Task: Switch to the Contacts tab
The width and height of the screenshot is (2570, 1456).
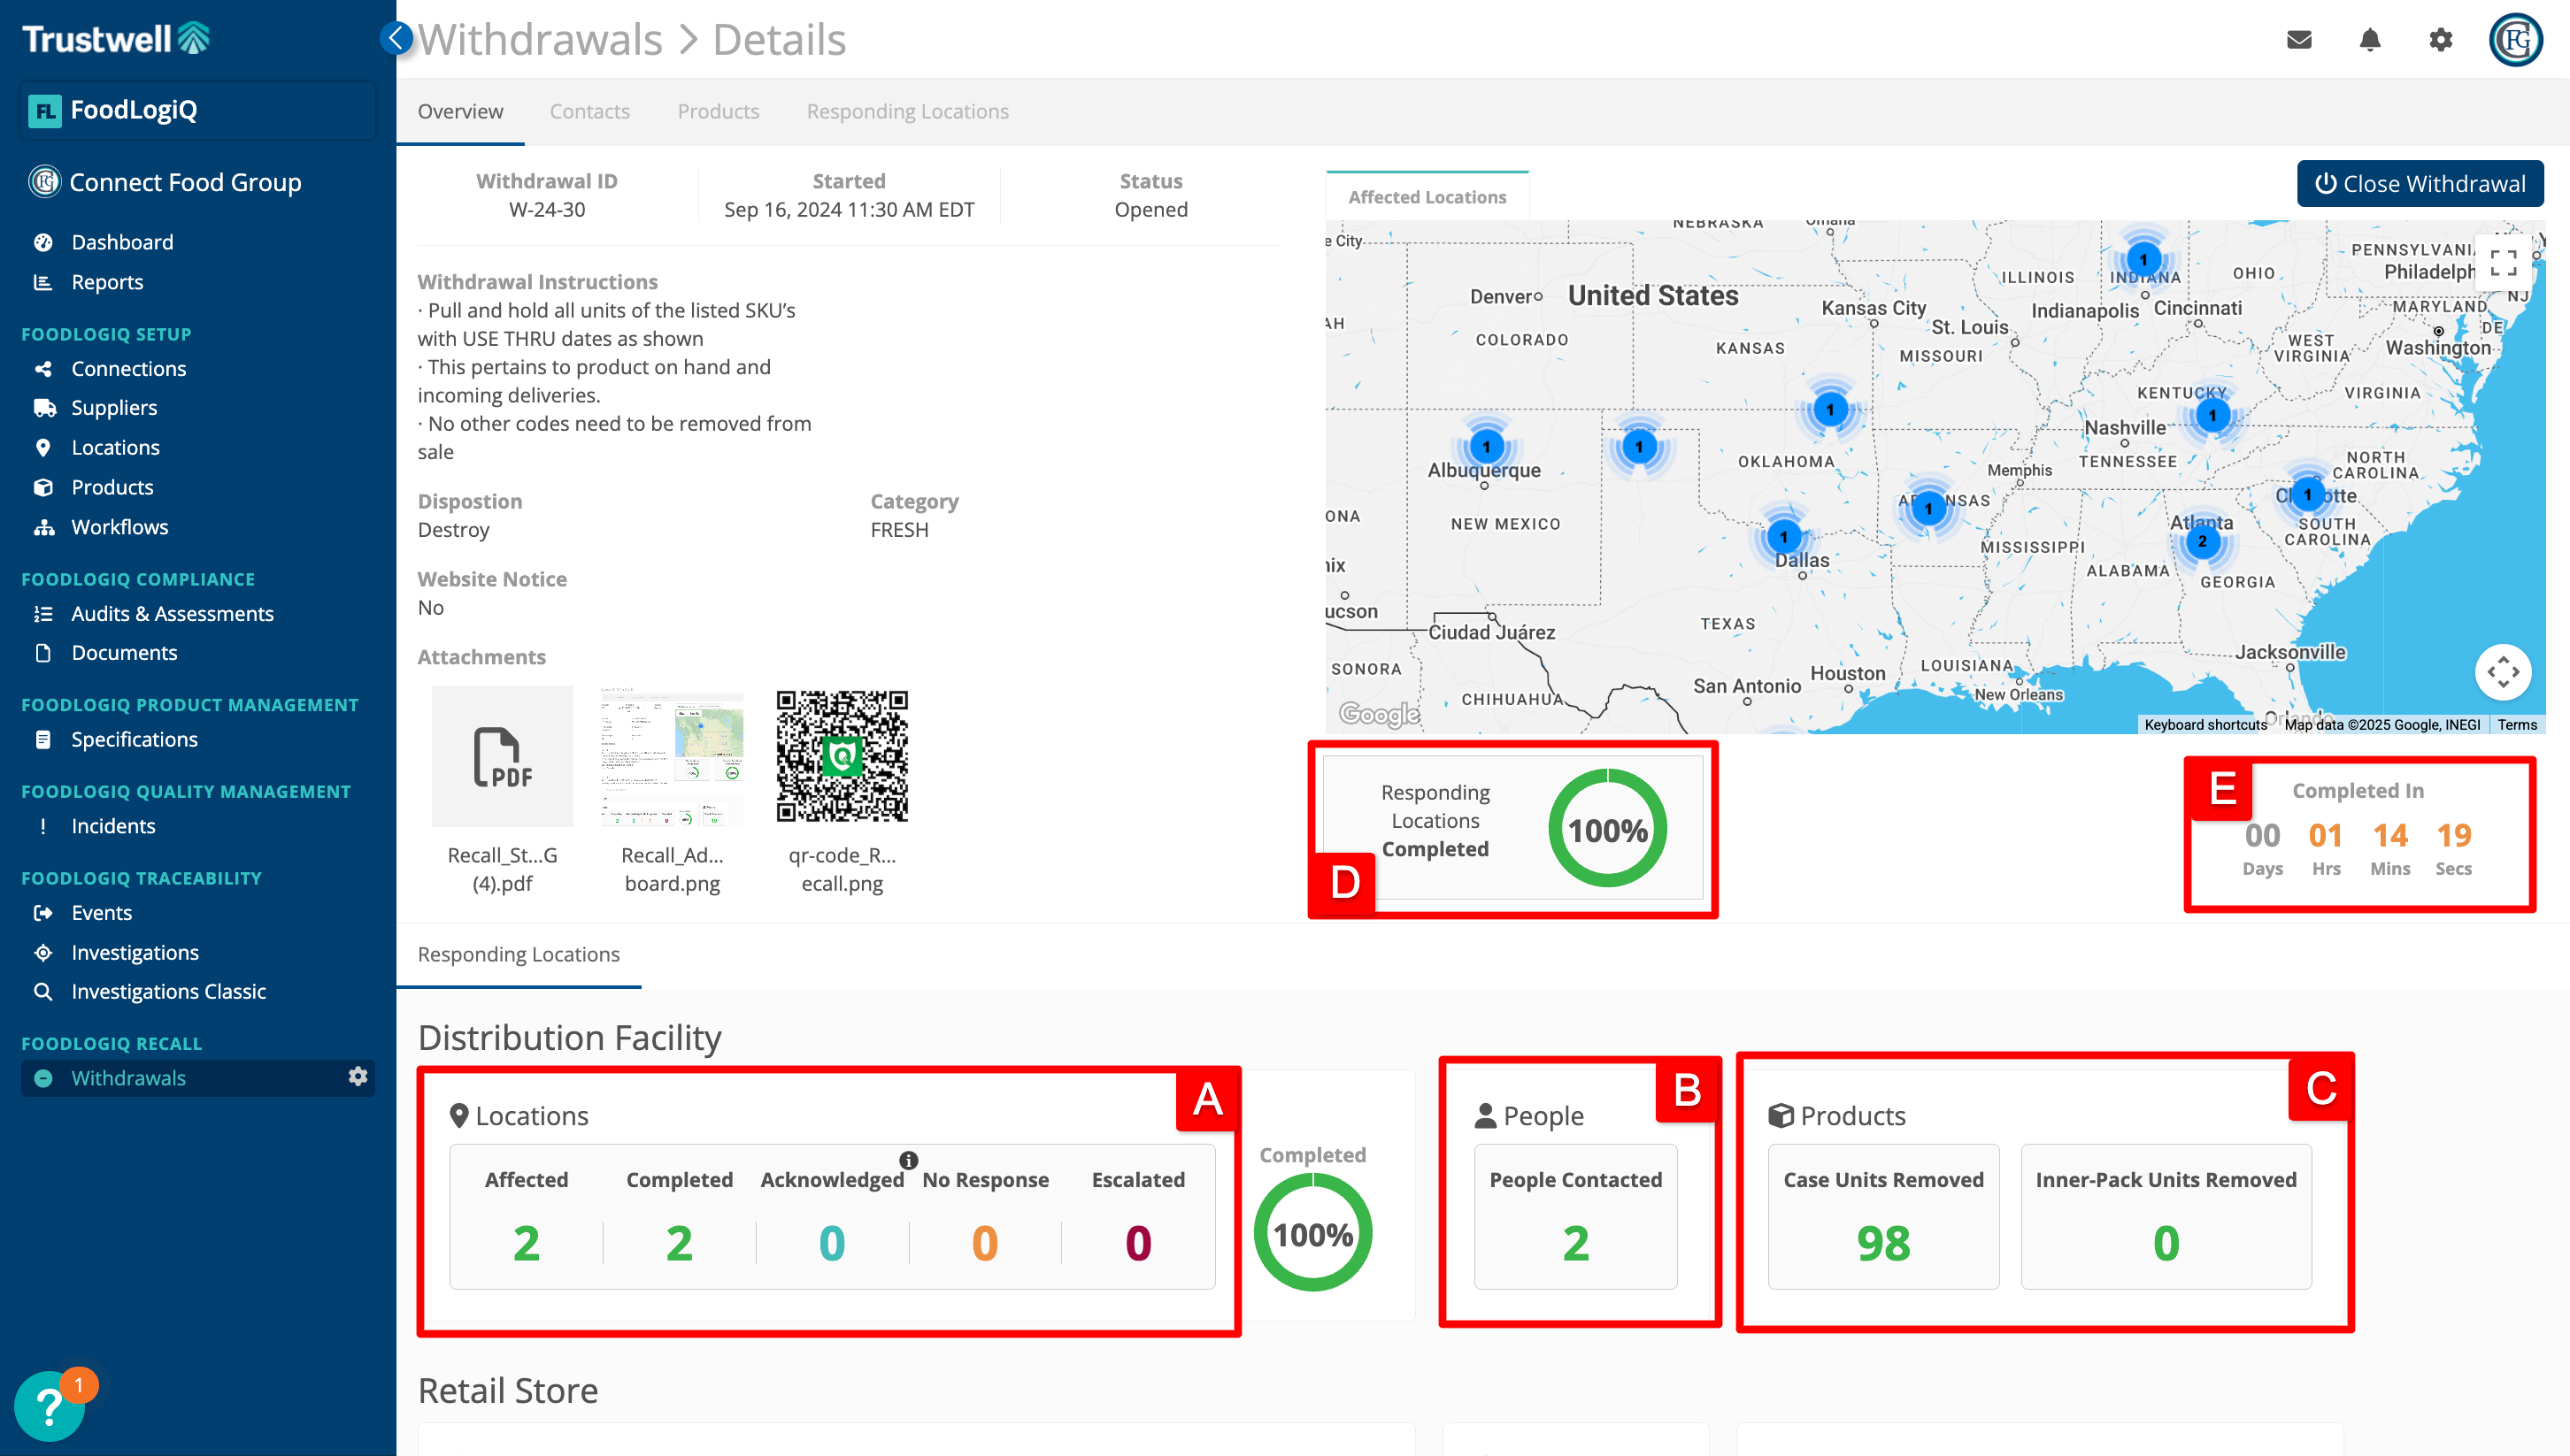Action: coord(589,111)
